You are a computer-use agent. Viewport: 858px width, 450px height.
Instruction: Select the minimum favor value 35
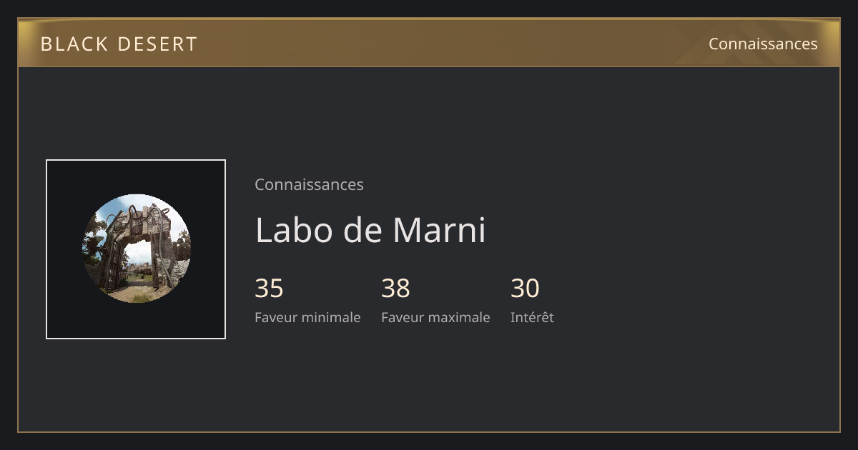click(x=269, y=289)
